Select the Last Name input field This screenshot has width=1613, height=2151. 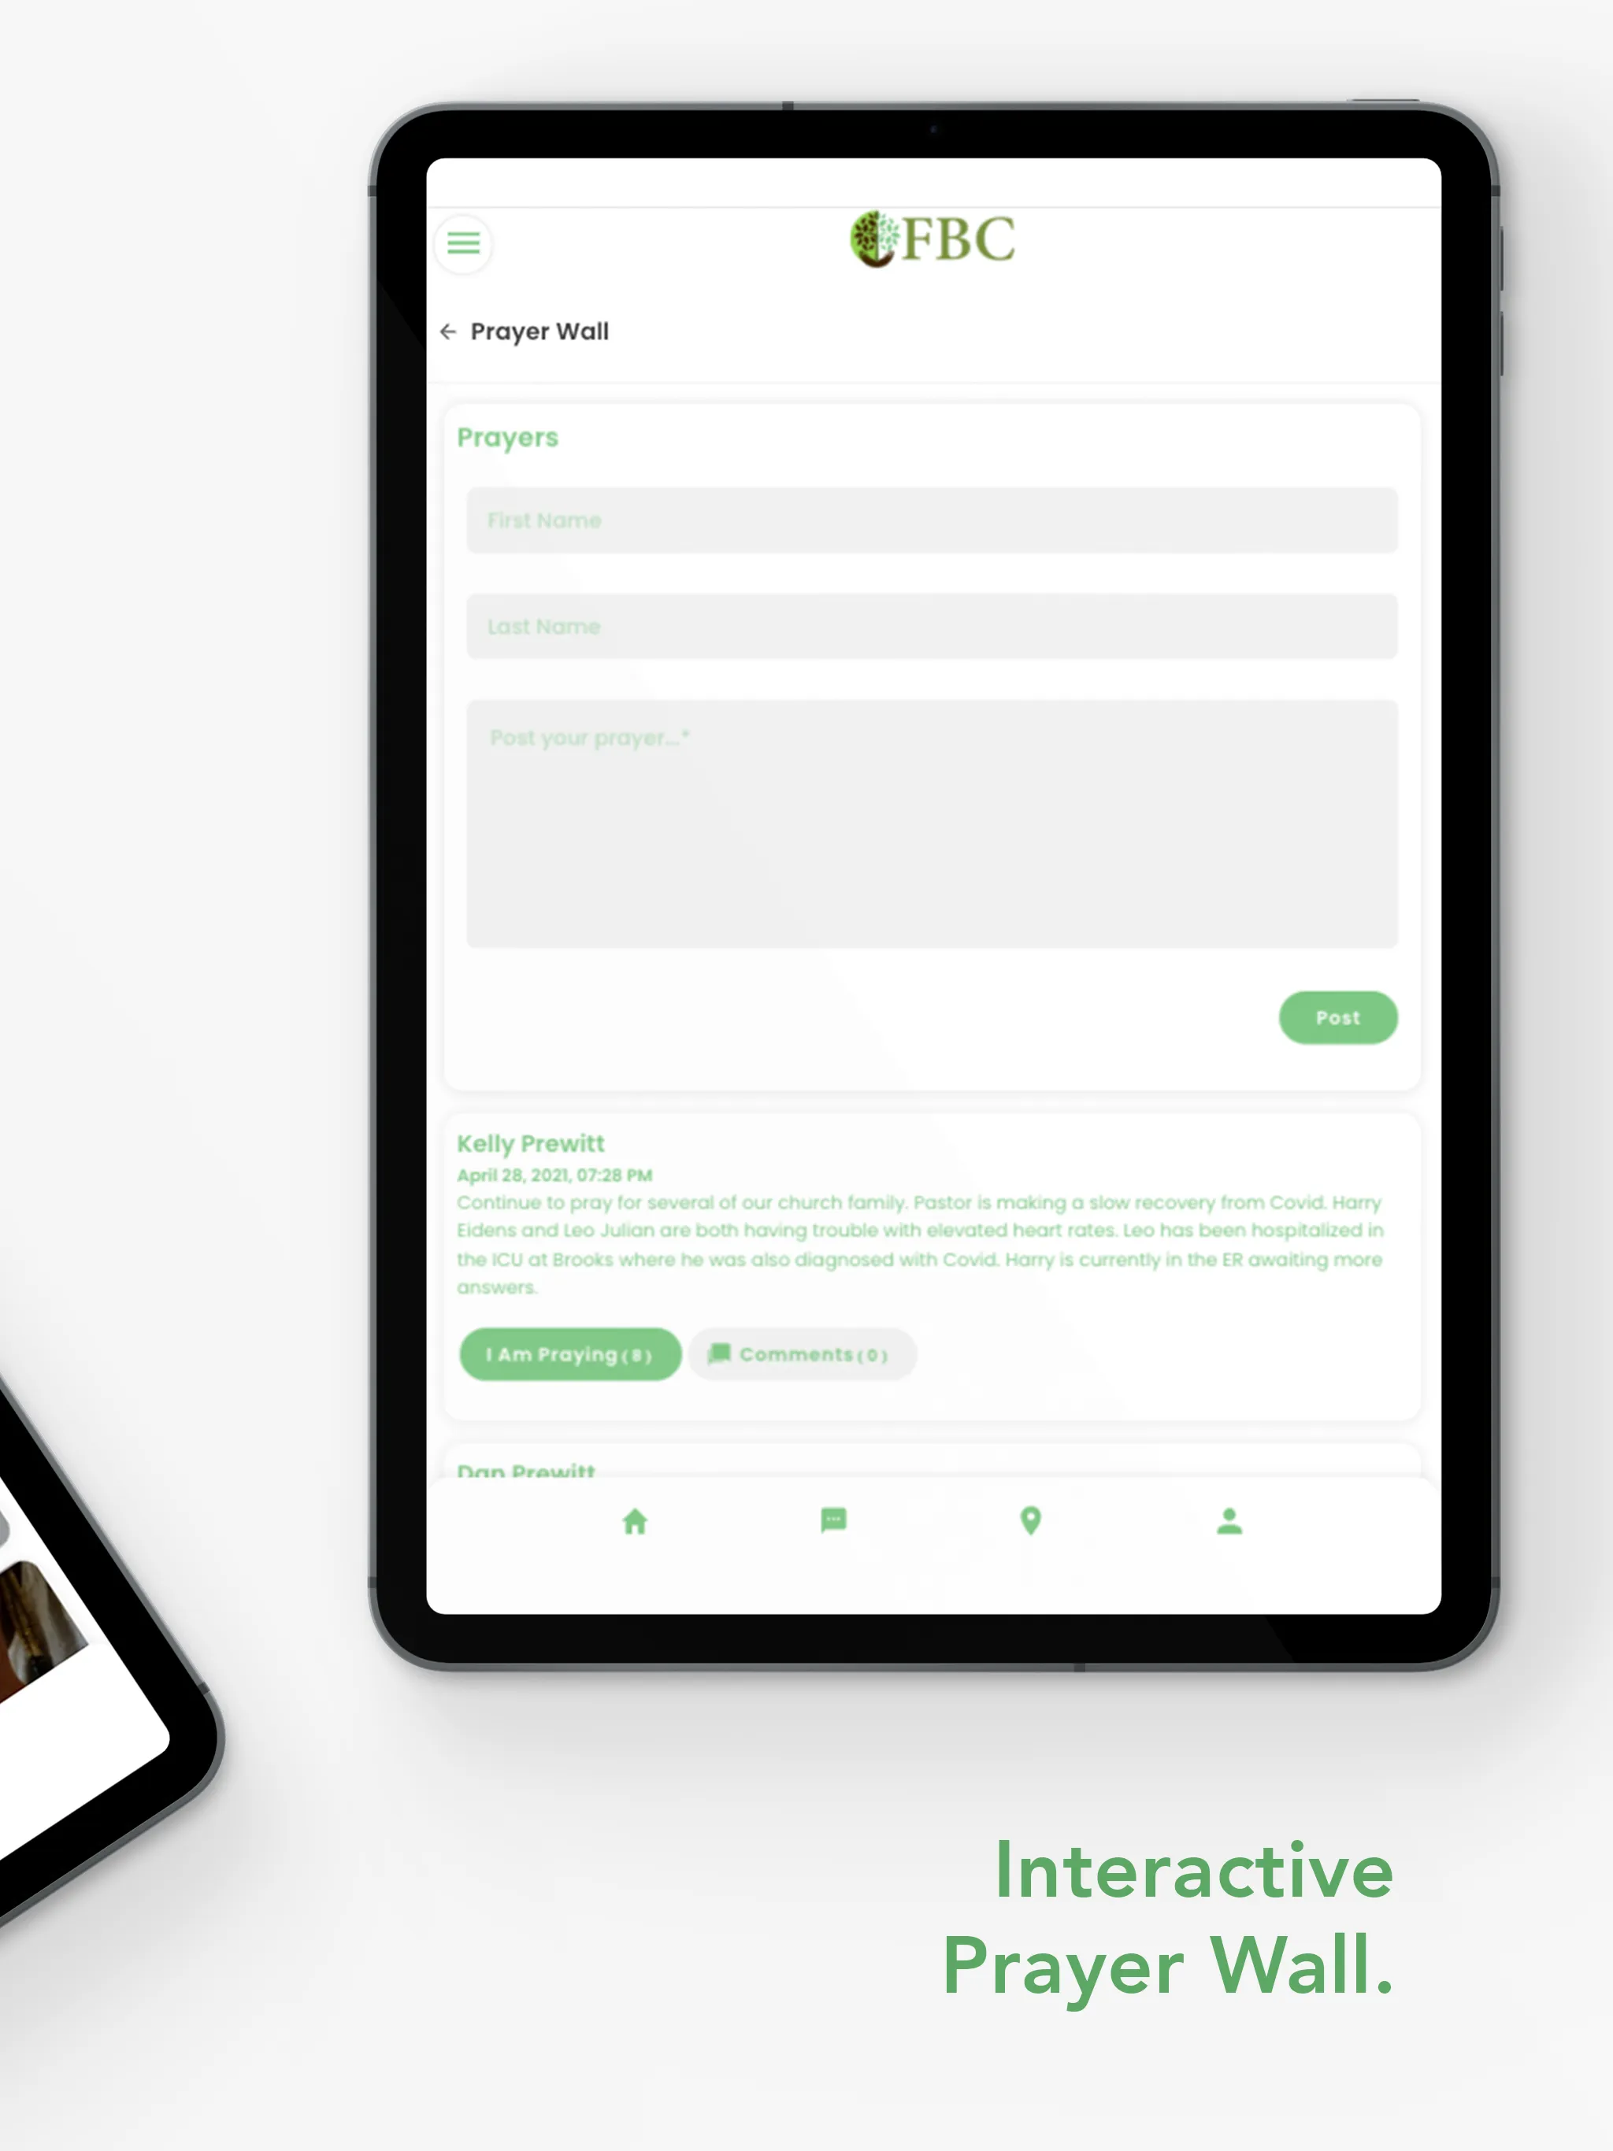(x=929, y=627)
